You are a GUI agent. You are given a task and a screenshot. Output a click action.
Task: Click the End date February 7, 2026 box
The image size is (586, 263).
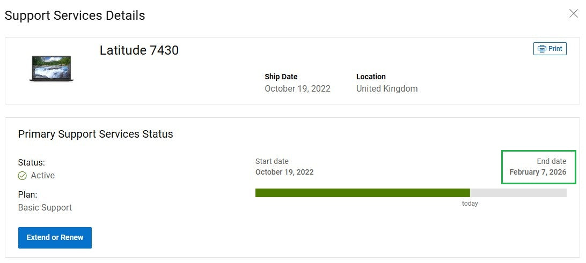click(539, 167)
